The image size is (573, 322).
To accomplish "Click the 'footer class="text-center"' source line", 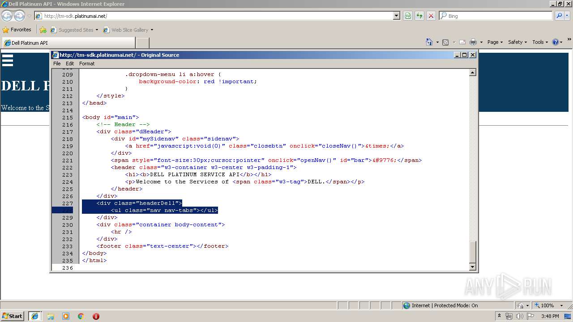I will click(162, 246).
